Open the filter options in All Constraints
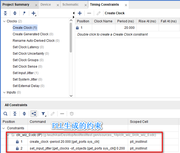Viewport: 180px width, 153px height. coord(44,114)
